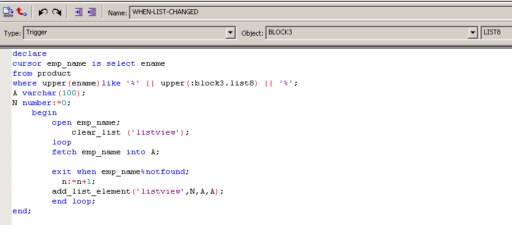Click the Revert changes red arrow icon
512x225 pixels.
click(x=21, y=12)
